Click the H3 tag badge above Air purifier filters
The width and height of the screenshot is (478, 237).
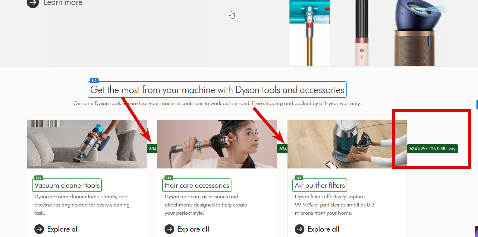click(x=299, y=178)
